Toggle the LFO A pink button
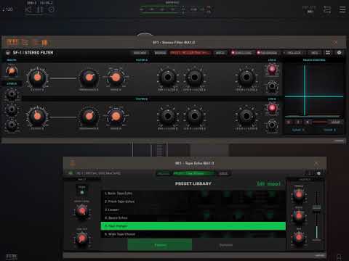 272,69
